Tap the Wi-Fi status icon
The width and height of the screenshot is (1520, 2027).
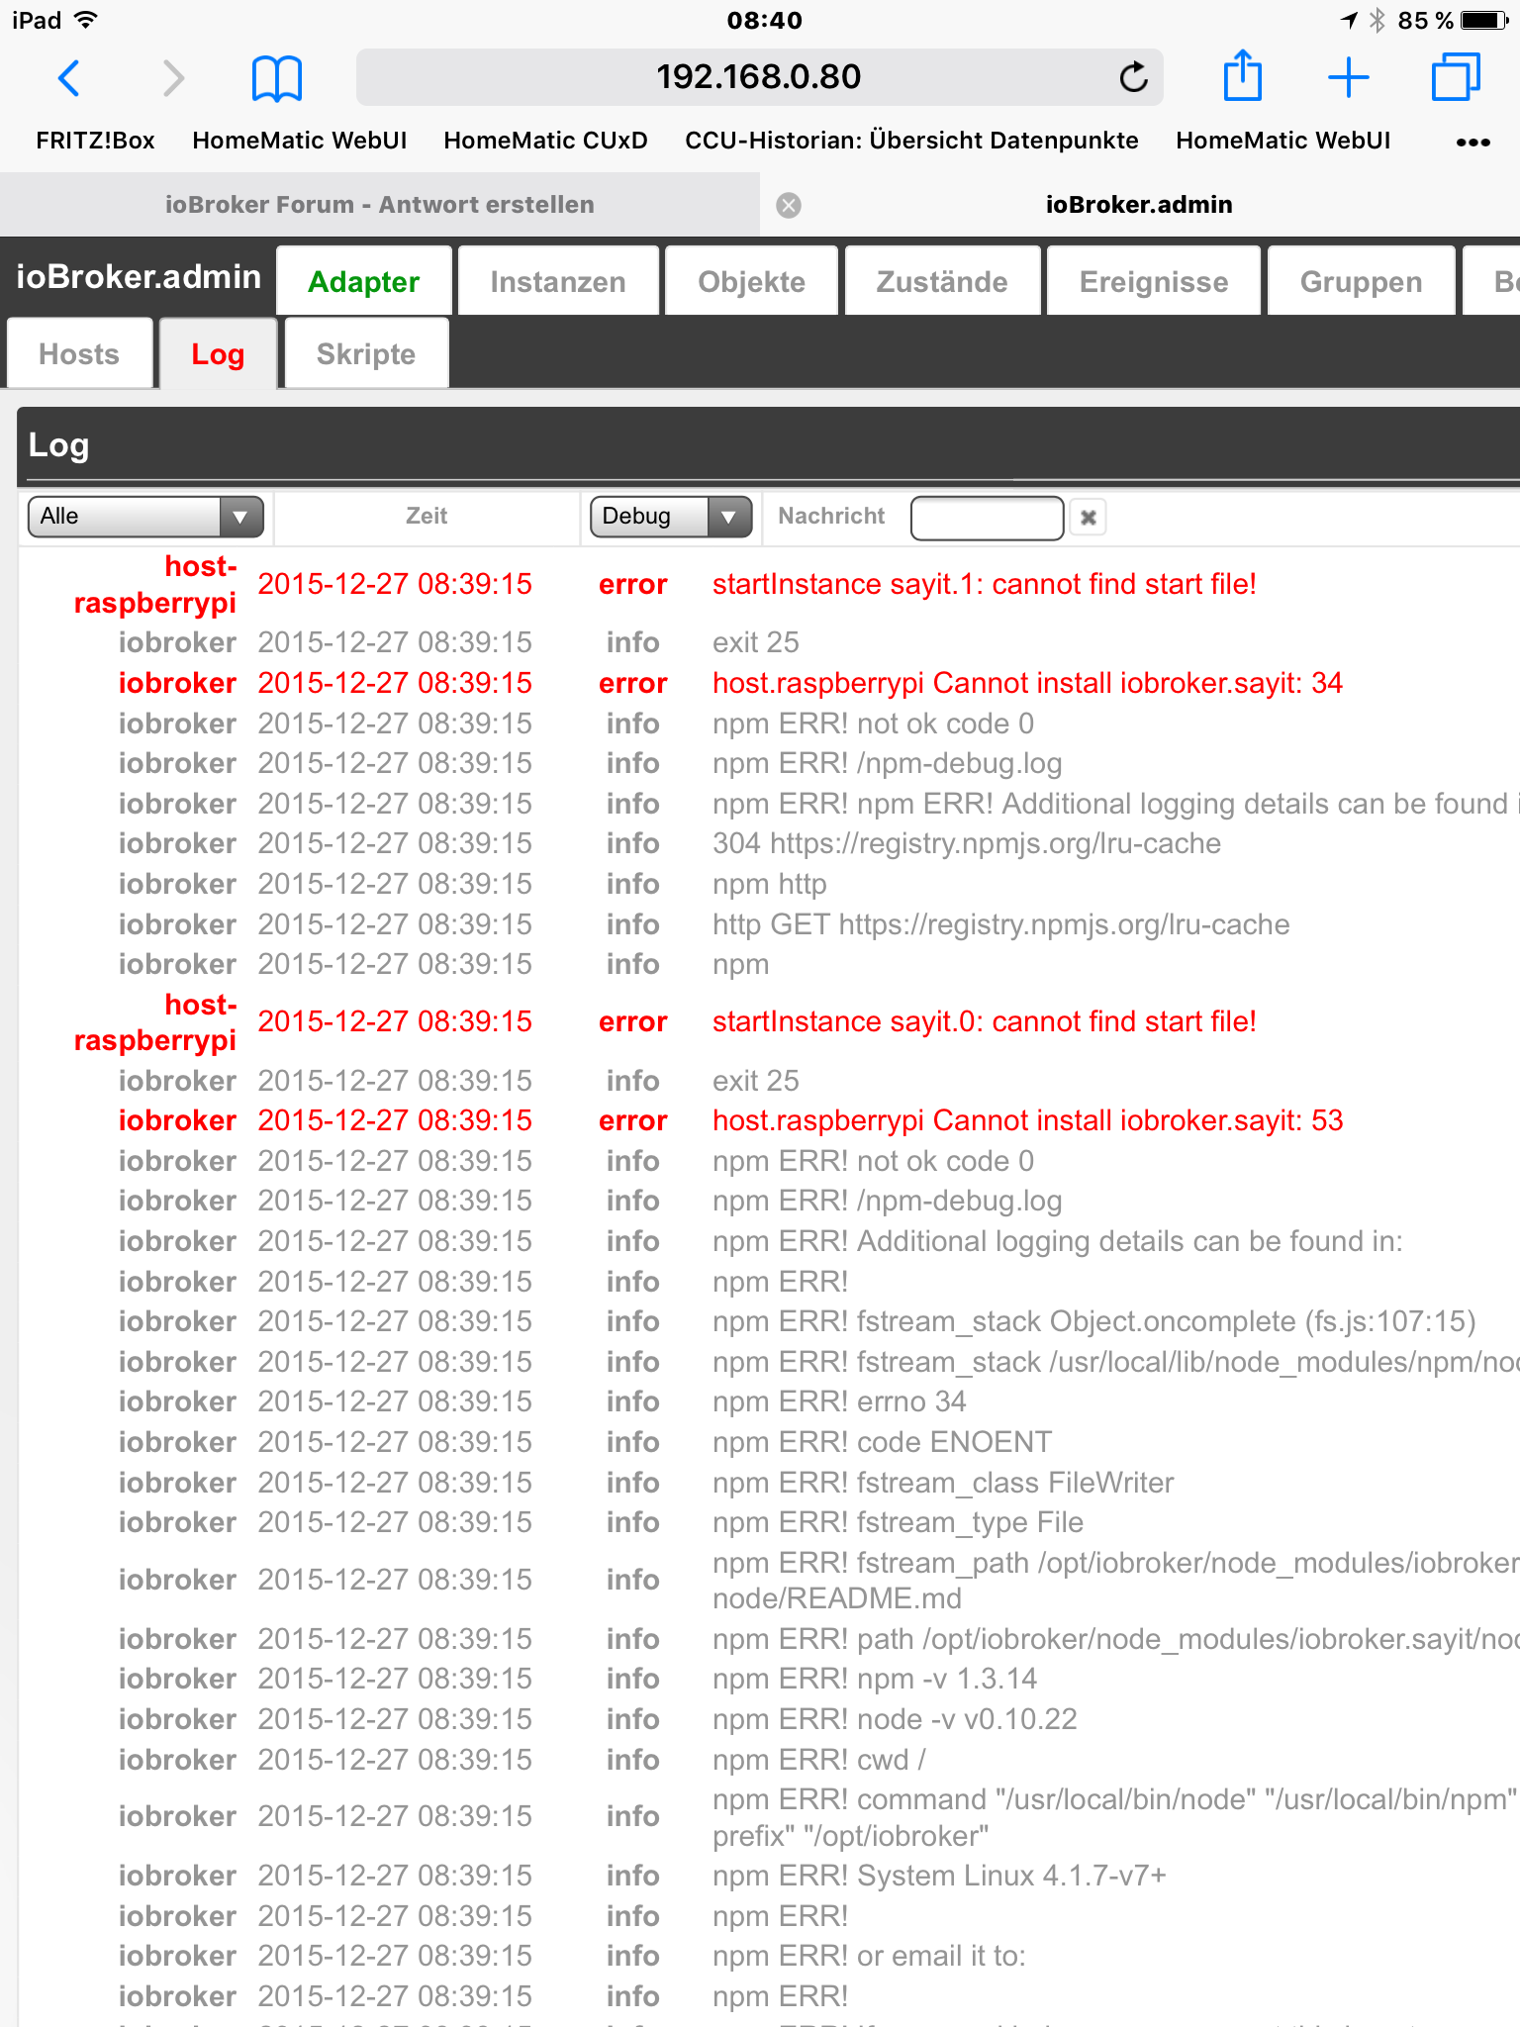point(86,20)
